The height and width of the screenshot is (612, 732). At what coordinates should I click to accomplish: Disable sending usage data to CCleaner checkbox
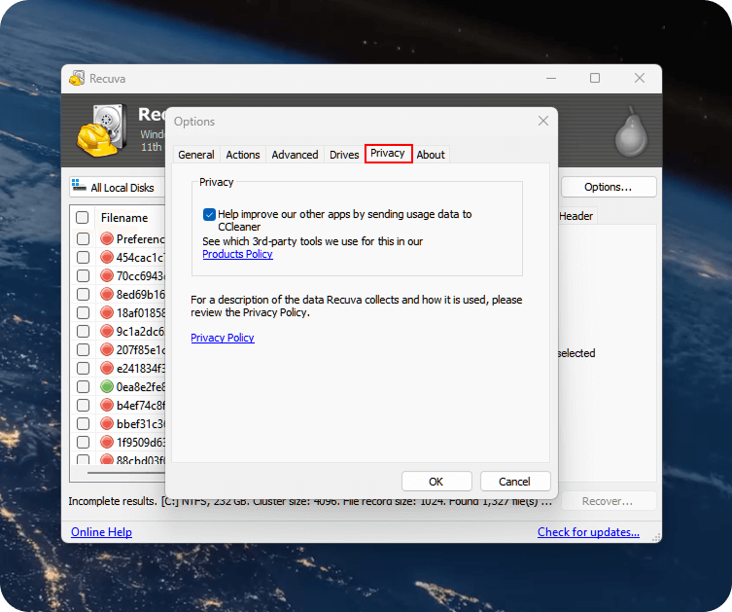click(209, 214)
